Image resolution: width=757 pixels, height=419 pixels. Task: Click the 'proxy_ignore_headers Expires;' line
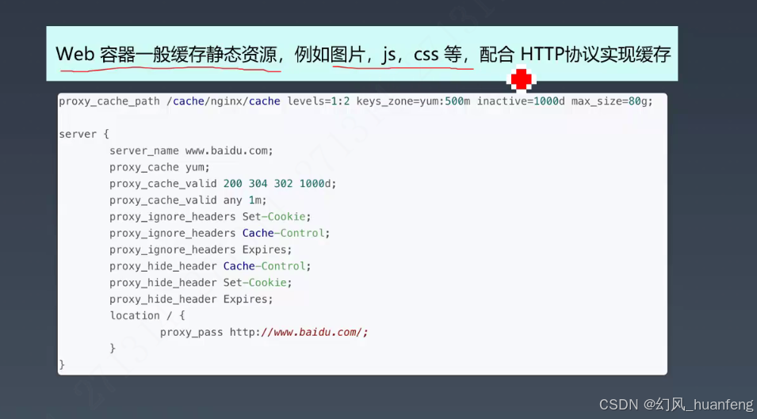(201, 249)
